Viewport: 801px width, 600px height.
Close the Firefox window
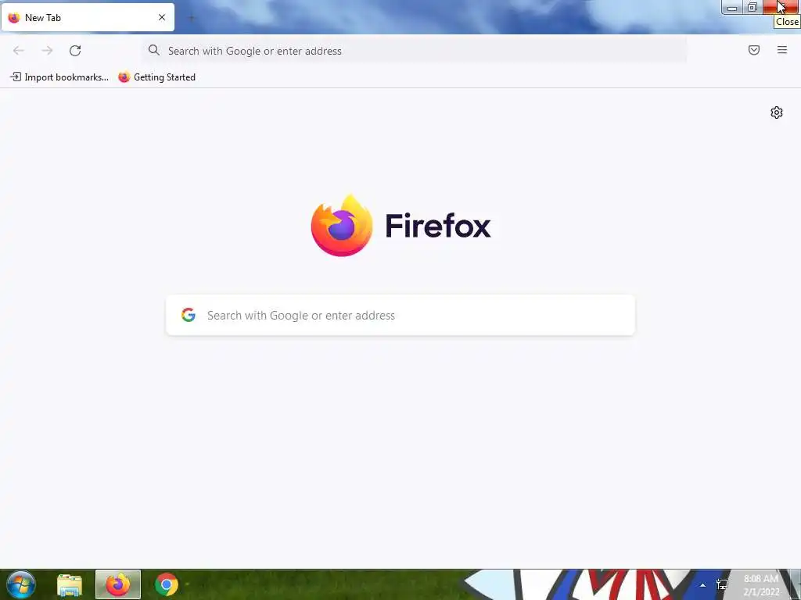(781, 7)
